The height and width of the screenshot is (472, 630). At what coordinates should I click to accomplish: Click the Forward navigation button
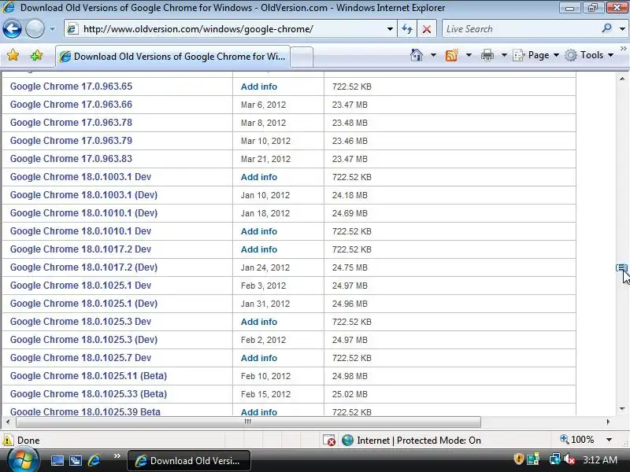[x=35, y=29]
